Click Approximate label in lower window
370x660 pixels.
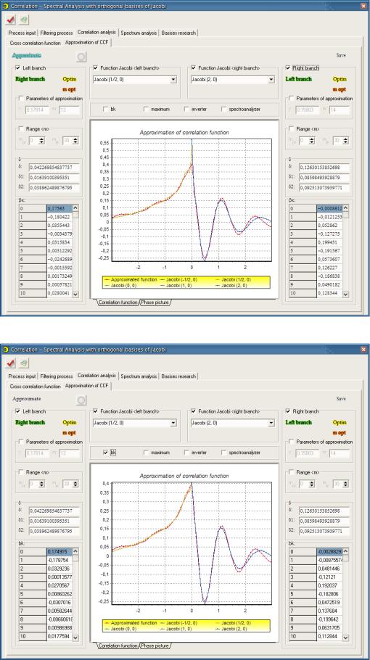[27, 399]
